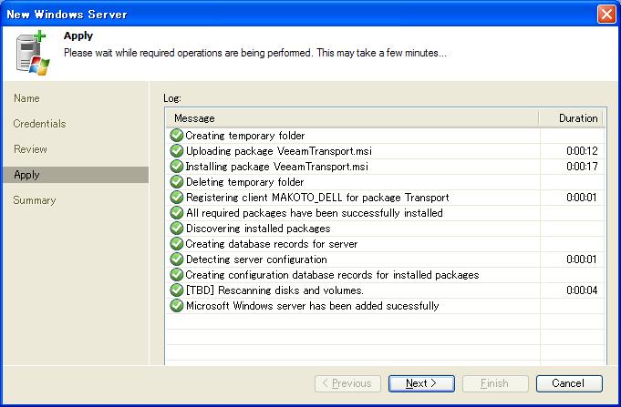Screen dimensions: 621x407
Task: Select 'Registering client MAKOTO_DELL for package Transport' row
Action: click(386, 197)
